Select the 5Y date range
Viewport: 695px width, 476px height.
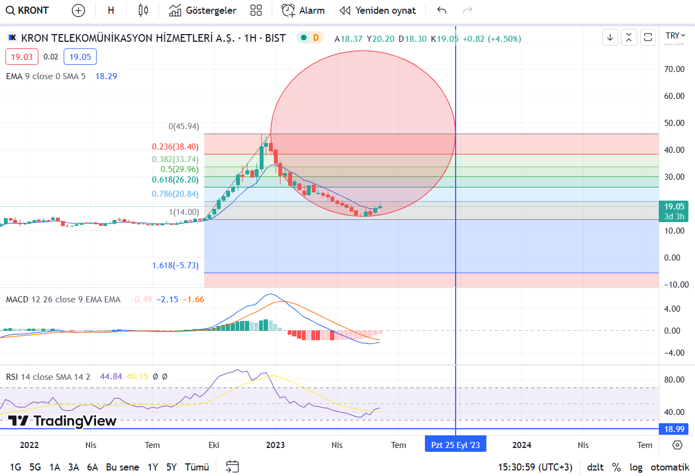pos(171,467)
